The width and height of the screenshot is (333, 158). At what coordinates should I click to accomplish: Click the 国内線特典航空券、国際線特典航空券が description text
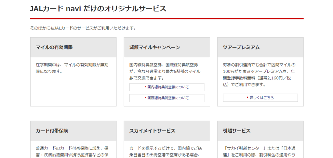(x=165, y=72)
